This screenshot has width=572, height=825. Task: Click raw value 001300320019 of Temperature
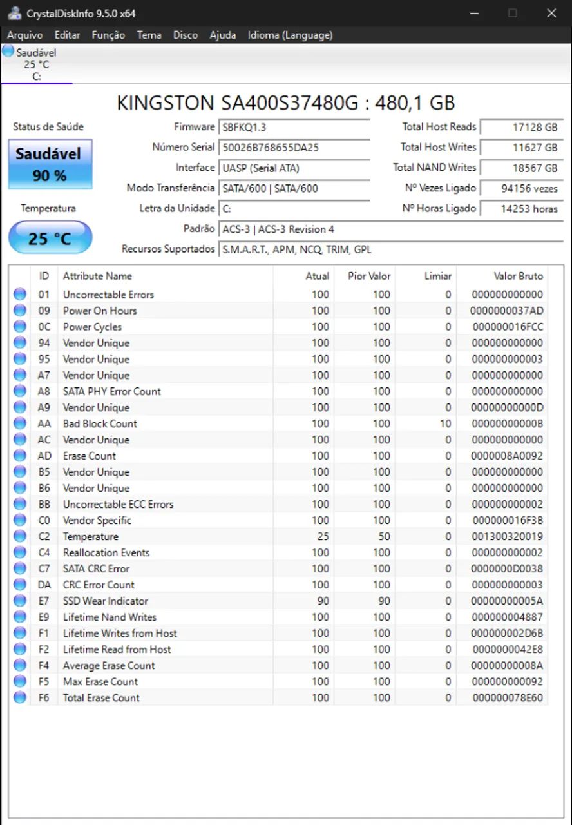(x=506, y=536)
